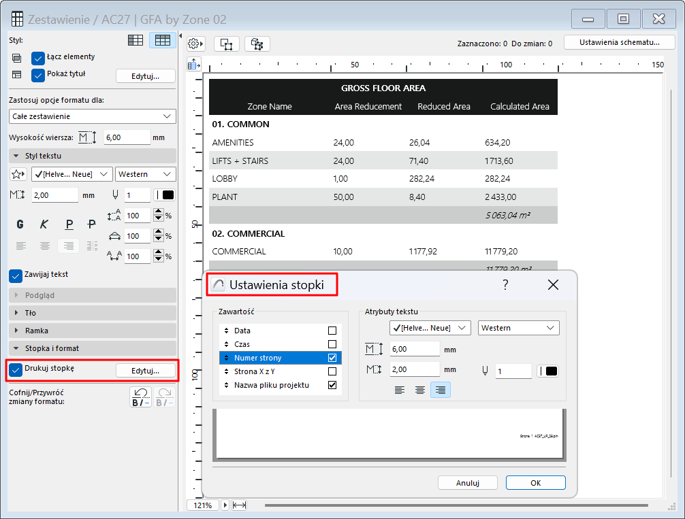Open Ustawienia schematu button

tap(619, 42)
